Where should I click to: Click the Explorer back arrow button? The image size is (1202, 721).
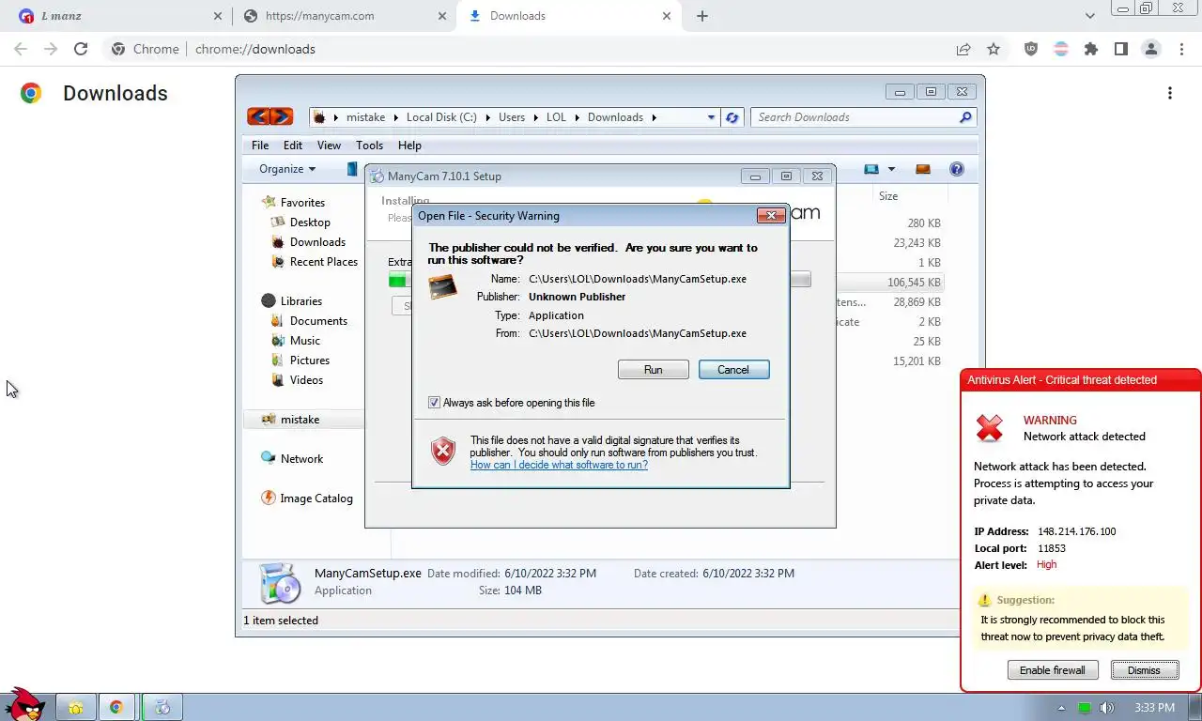pos(258,116)
